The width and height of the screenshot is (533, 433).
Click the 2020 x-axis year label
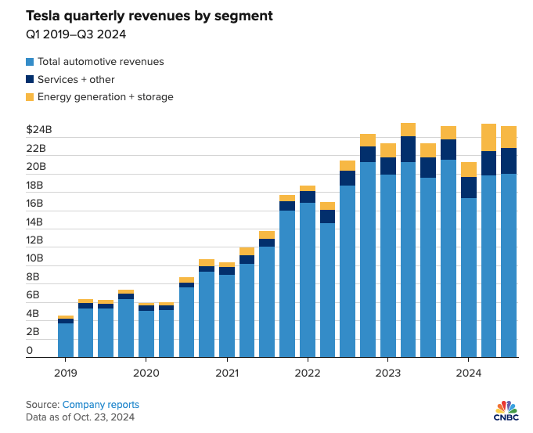(x=146, y=373)
